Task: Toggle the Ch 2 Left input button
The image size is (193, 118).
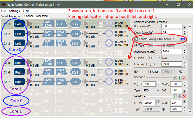Action: [19, 33]
